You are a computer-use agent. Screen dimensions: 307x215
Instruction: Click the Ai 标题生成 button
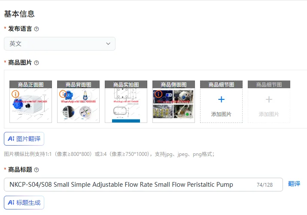[x=24, y=203]
